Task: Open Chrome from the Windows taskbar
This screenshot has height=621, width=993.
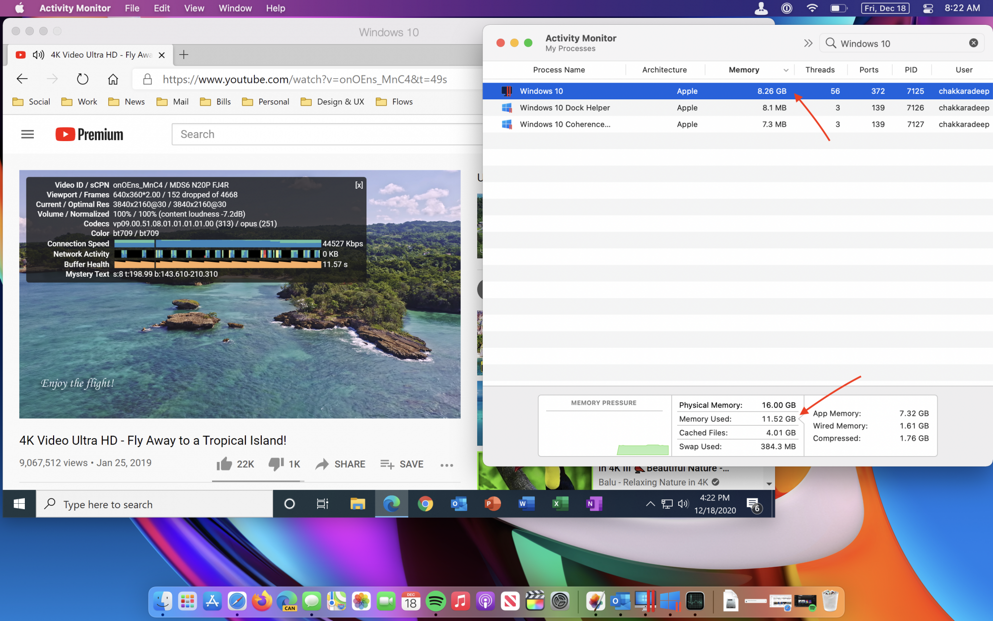Action: tap(425, 504)
